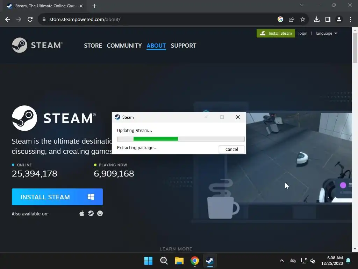The image size is (358, 269).
Task: Go back using the browser back arrow
Action: 8,20
